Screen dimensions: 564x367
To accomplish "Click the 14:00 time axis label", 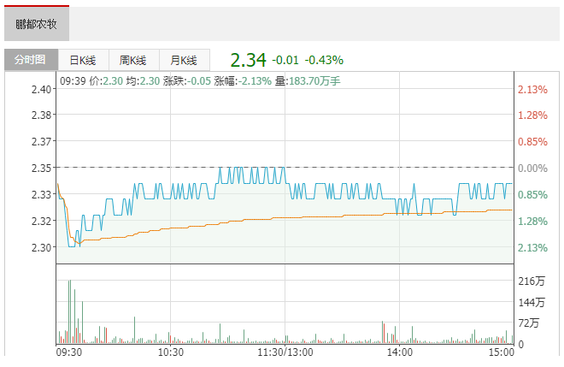I will coord(400,352).
